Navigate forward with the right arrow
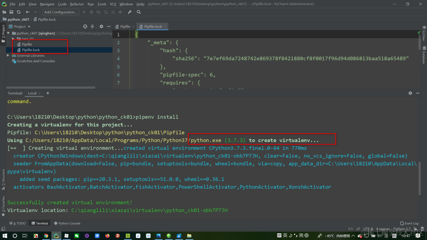 point(35,12)
